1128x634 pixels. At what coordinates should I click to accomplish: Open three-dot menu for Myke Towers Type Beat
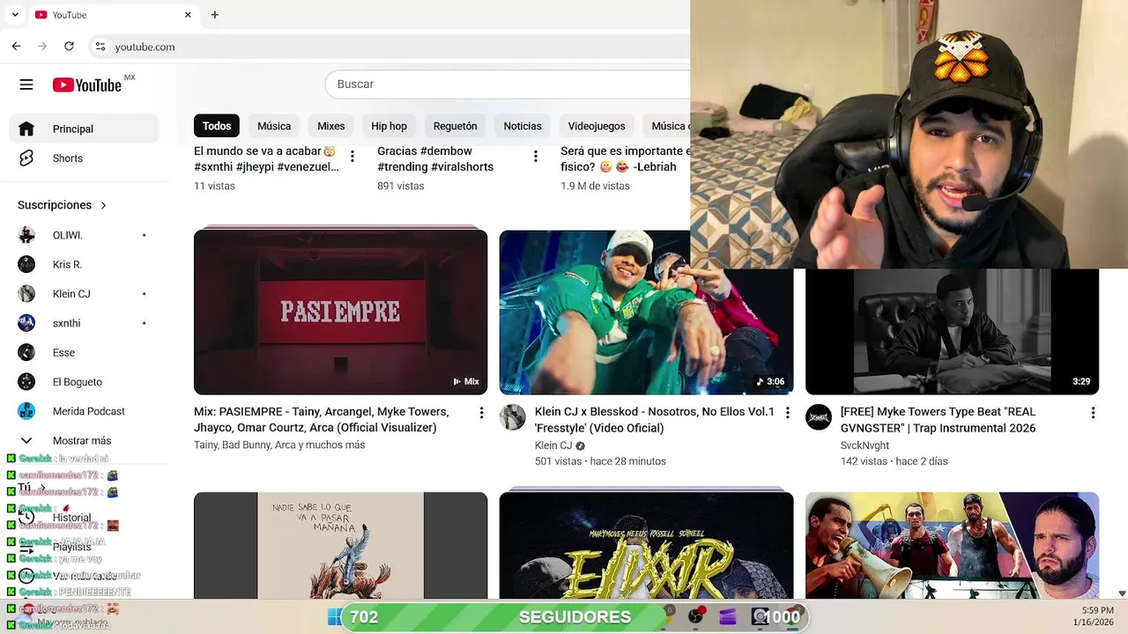[1093, 412]
